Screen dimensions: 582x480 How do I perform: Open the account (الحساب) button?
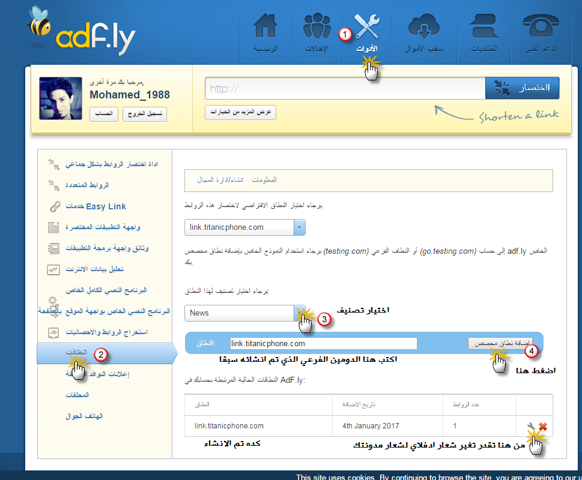click(104, 114)
